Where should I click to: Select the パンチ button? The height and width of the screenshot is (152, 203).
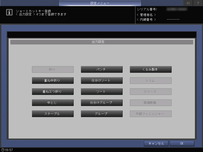[102, 69]
